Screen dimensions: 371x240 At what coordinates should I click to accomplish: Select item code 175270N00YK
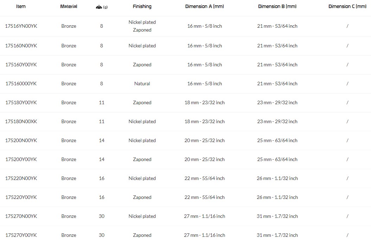tap(21, 216)
